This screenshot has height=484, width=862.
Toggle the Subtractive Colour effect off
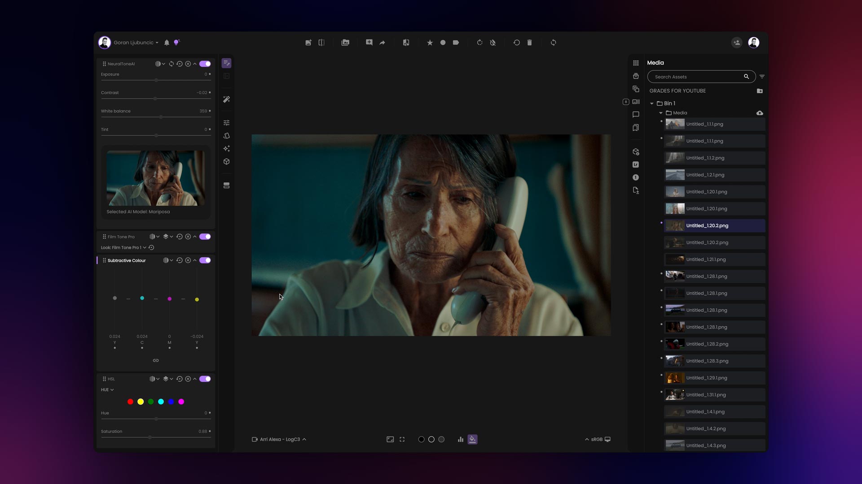[205, 260]
